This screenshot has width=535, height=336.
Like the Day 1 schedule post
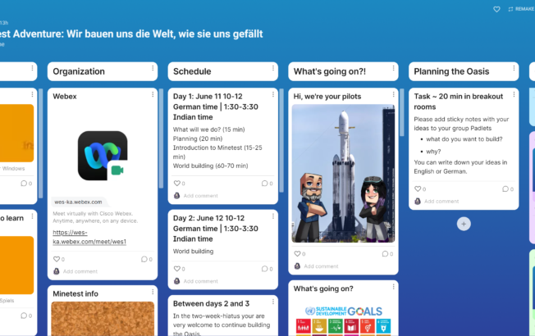click(x=176, y=184)
